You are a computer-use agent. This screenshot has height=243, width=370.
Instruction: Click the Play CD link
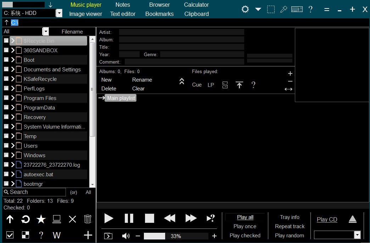[x=327, y=219]
